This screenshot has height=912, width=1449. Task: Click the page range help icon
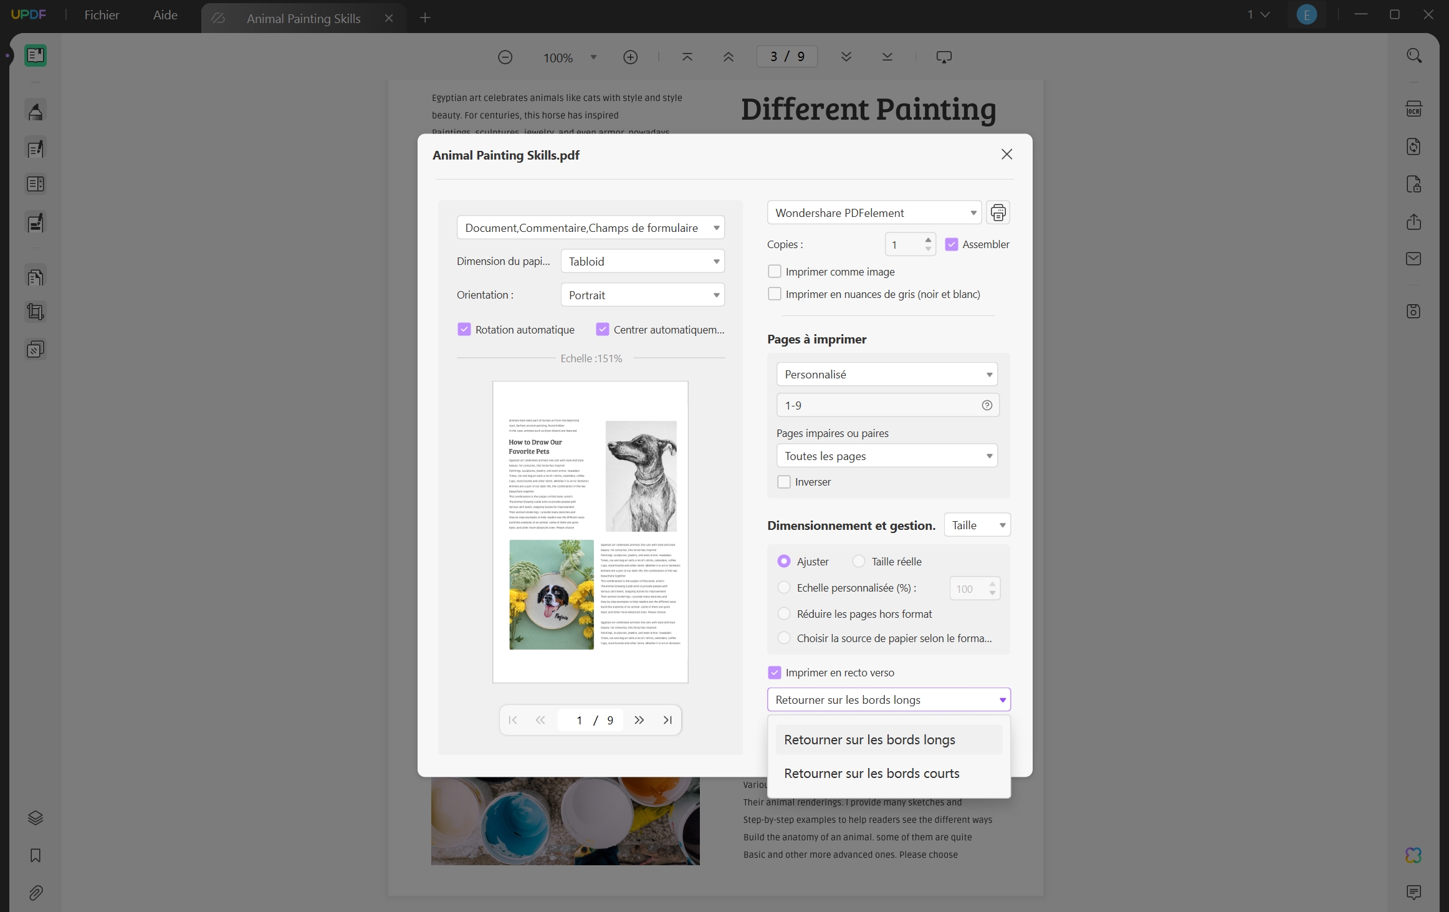(987, 405)
